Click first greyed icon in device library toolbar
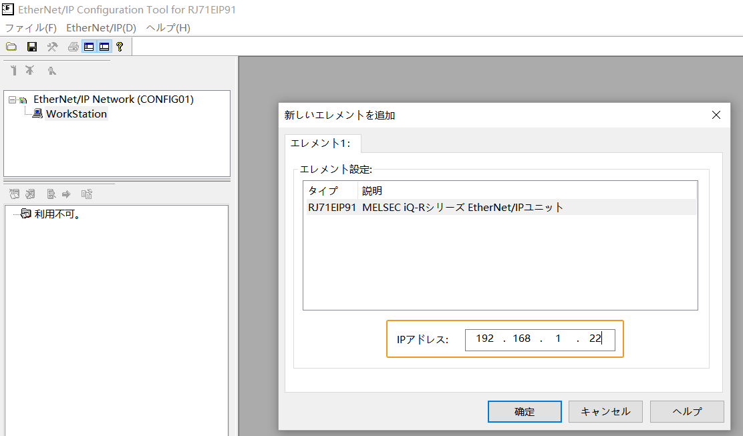 point(15,194)
